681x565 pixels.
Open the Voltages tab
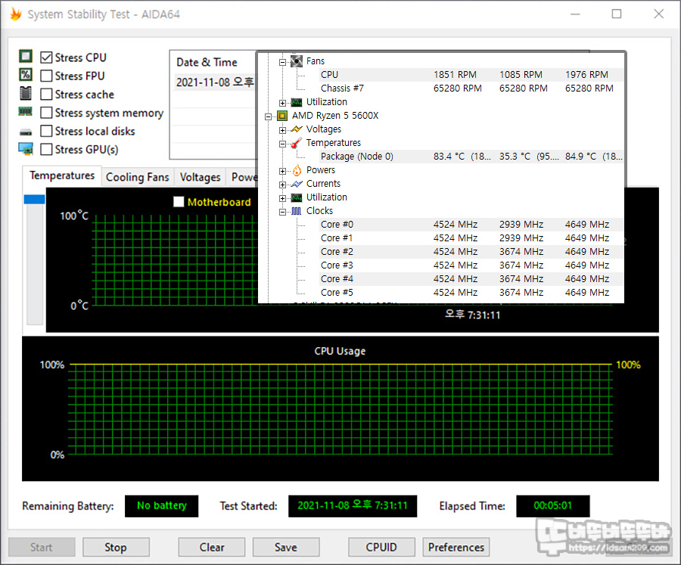[x=200, y=177]
